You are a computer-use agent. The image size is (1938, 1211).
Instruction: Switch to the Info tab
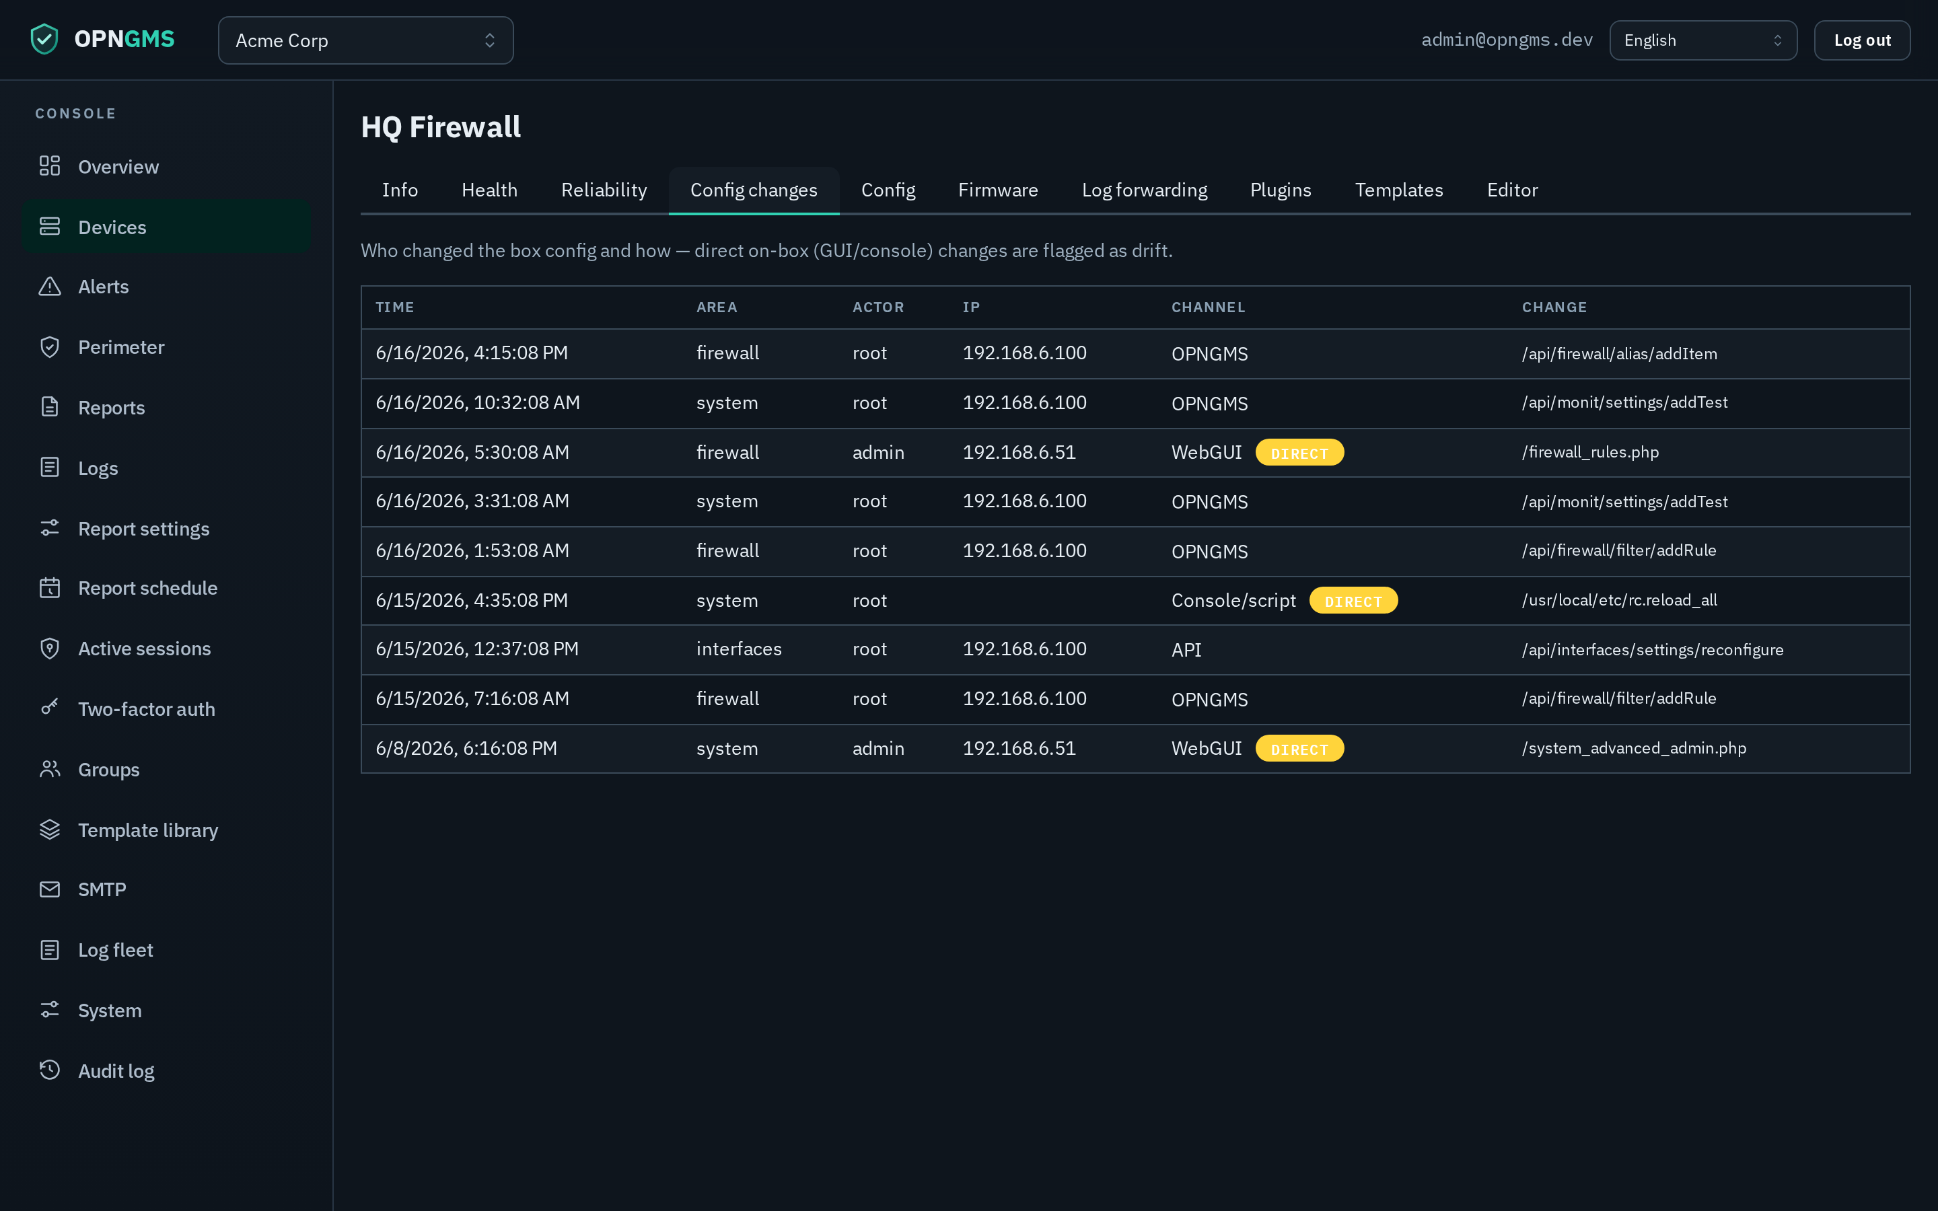(400, 190)
